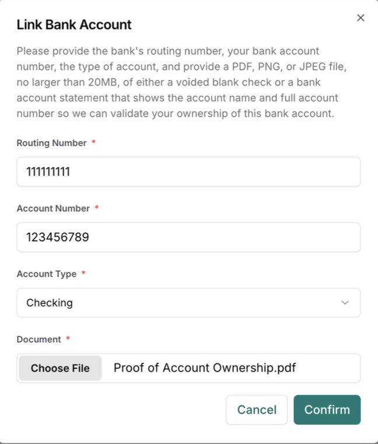Click the red asterisk beside Document

coord(68,338)
